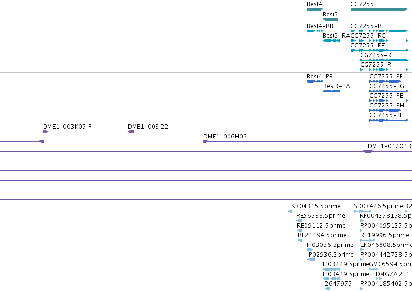Click the DME1-006H06 arrow glyph
This screenshot has width=412, height=291.
tap(206, 141)
